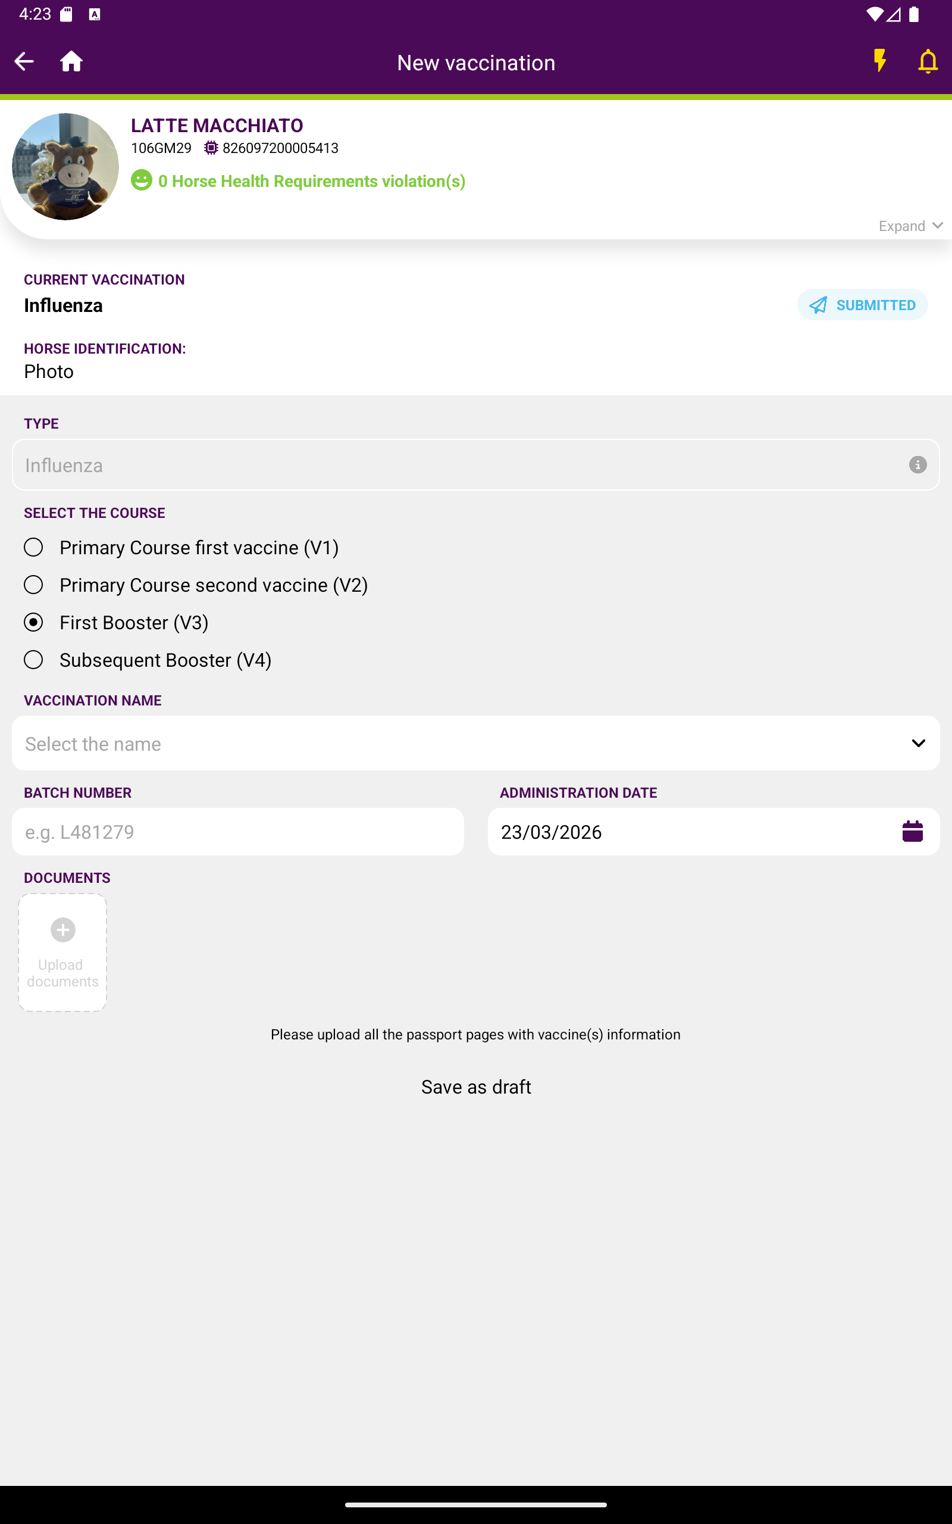This screenshot has height=1524, width=952.
Task: Click the Influenza type info icon
Action: click(917, 465)
